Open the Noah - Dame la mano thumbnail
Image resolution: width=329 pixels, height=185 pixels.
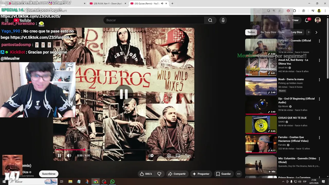click(261, 86)
